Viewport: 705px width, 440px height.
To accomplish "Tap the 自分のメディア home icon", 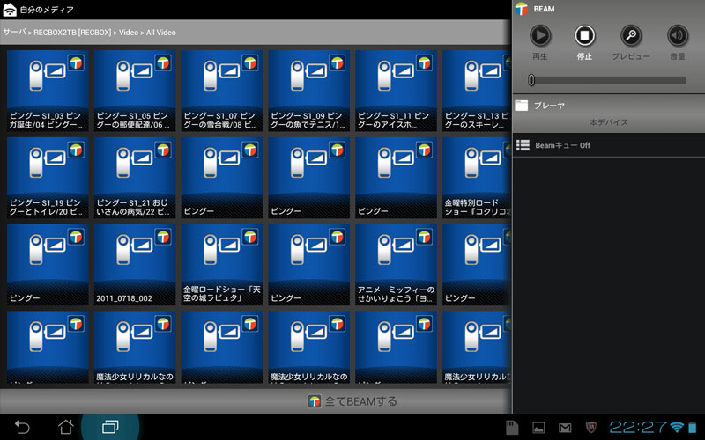I will coord(11,10).
